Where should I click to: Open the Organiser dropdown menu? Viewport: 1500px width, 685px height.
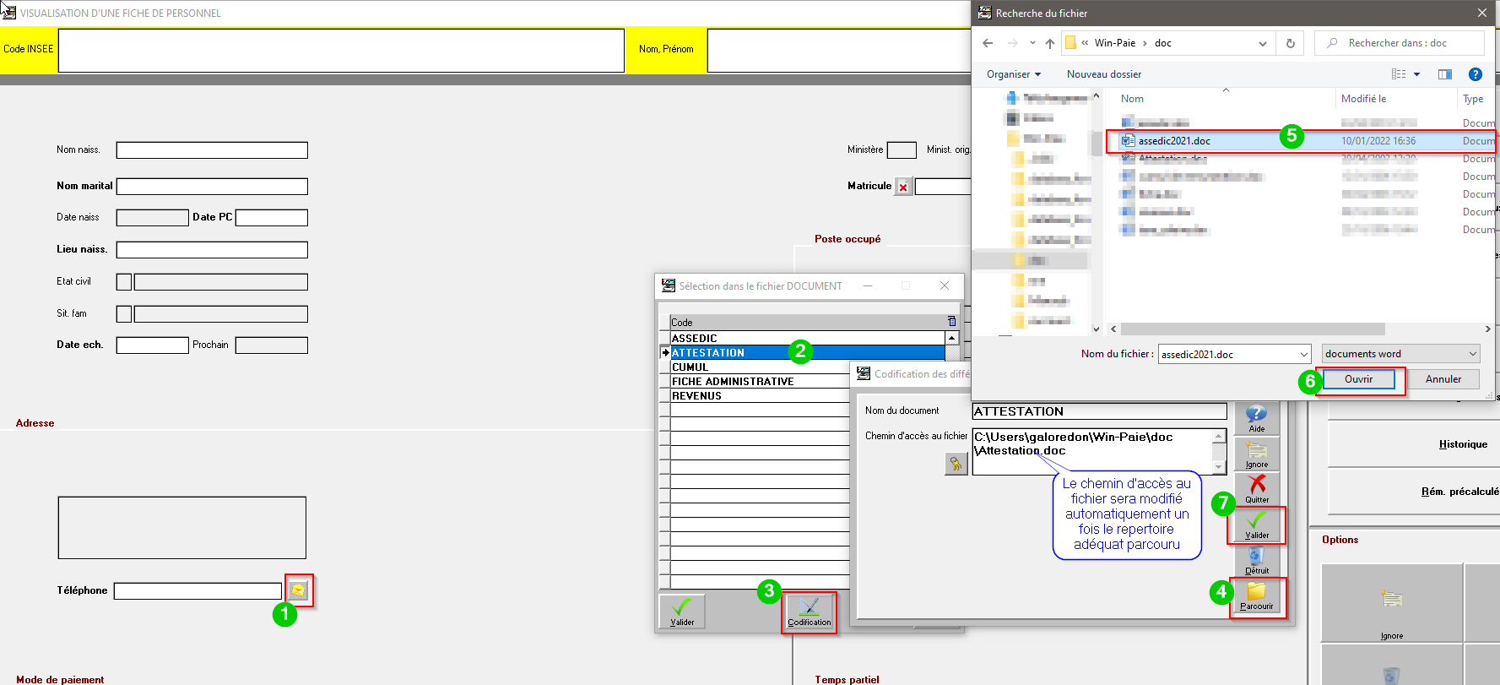(1013, 74)
